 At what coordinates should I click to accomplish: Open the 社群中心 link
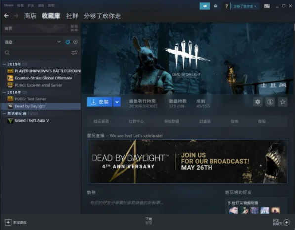tap(136, 121)
